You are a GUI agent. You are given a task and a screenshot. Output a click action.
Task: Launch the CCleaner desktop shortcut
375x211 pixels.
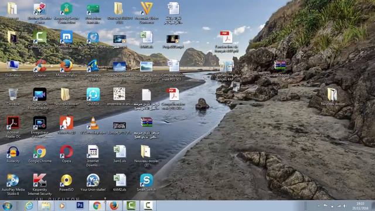tap(40, 66)
